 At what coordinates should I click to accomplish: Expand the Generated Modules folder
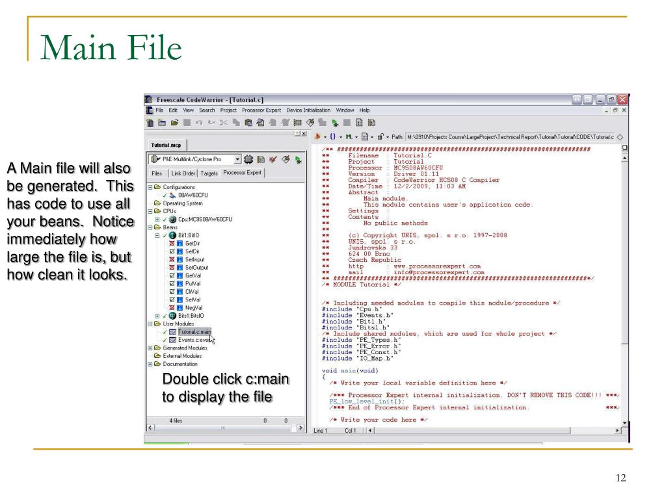point(150,348)
